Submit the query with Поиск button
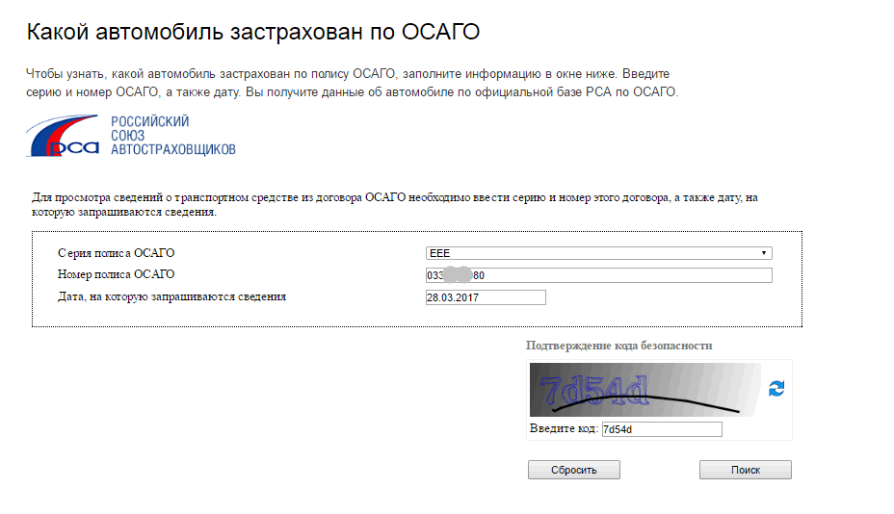894x514 pixels. pos(746,470)
